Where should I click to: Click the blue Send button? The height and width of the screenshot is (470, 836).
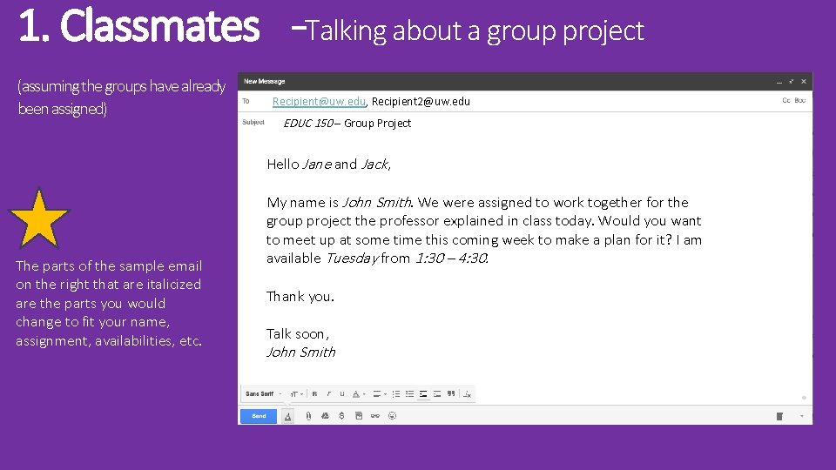coord(259,416)
